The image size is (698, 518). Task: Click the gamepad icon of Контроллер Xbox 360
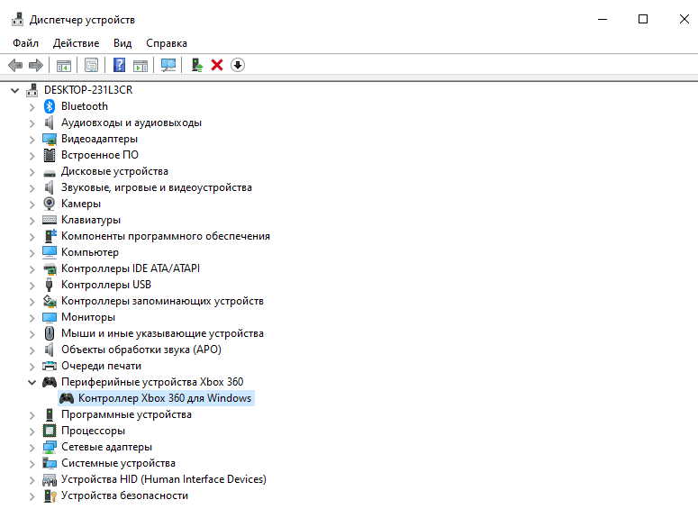(x=67, y=398)
